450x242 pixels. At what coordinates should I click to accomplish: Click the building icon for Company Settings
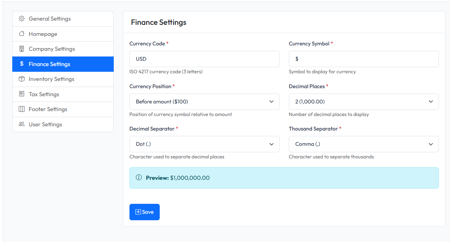[22, 48]
